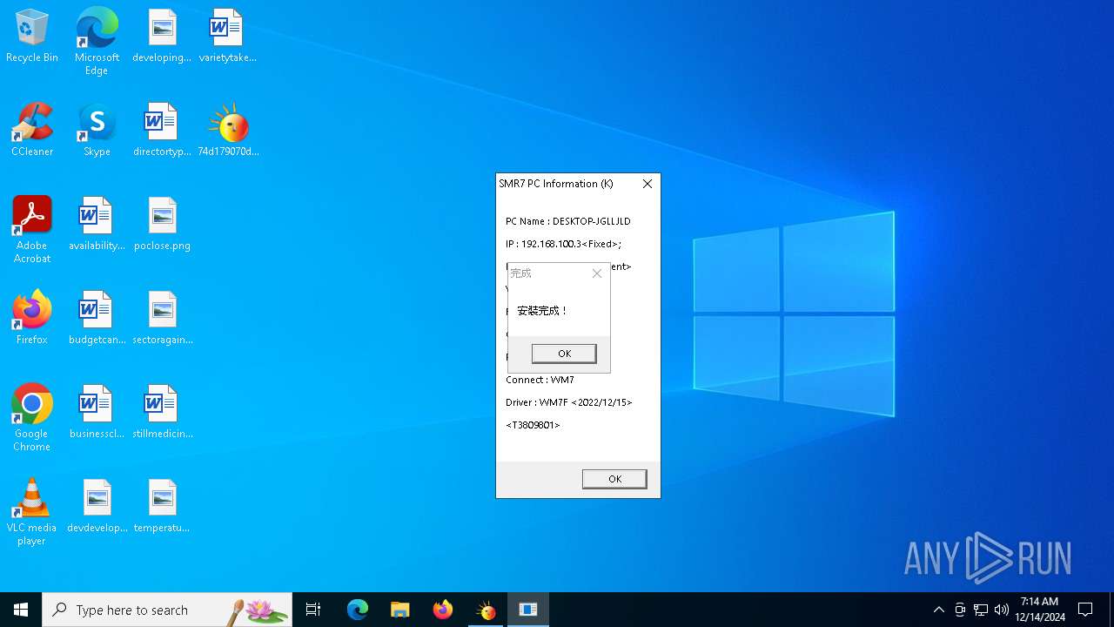Close the SMR7 PC Information window
The width and height of the screenshot is (1114, 627).
pos(647,184)
